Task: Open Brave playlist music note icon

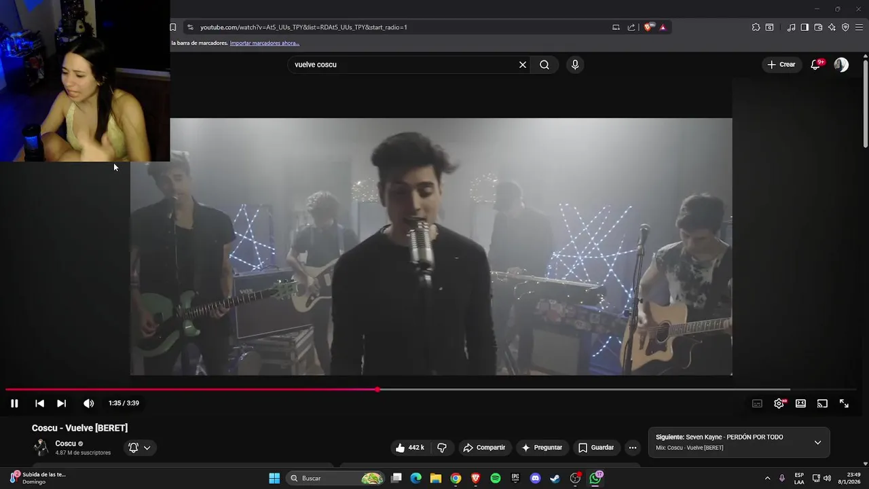Action: pos(791,27)
